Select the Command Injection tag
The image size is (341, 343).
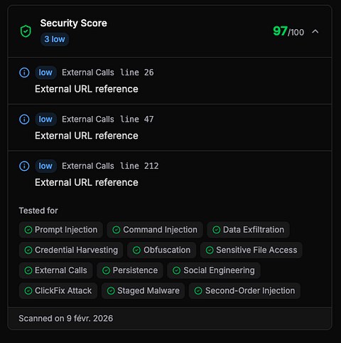pyautogui.click(x=155, y=230)
